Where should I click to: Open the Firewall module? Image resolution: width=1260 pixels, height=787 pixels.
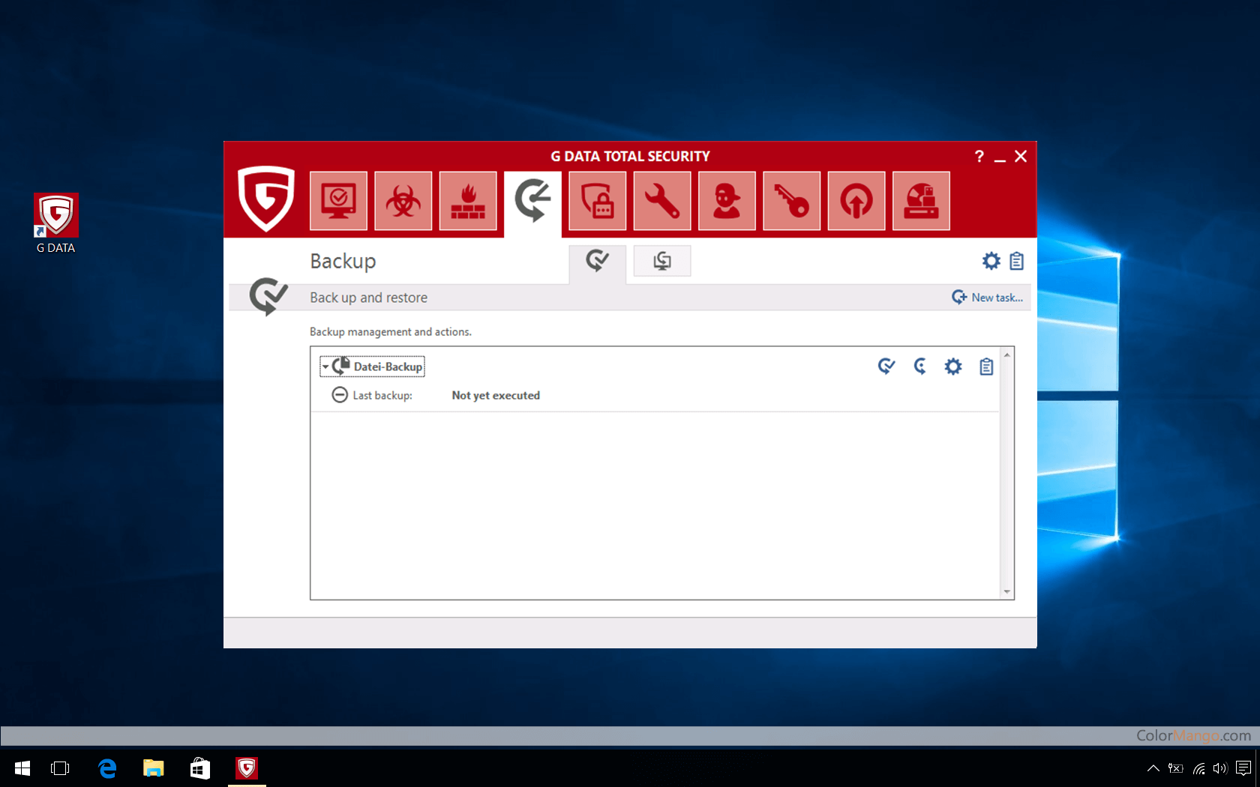468,201
